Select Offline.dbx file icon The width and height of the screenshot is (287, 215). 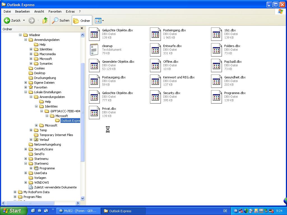[155, 65]
